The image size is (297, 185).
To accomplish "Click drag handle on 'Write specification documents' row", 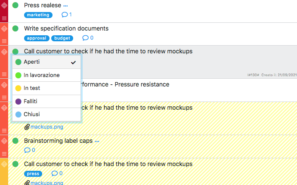I will [x=4, y=41].
